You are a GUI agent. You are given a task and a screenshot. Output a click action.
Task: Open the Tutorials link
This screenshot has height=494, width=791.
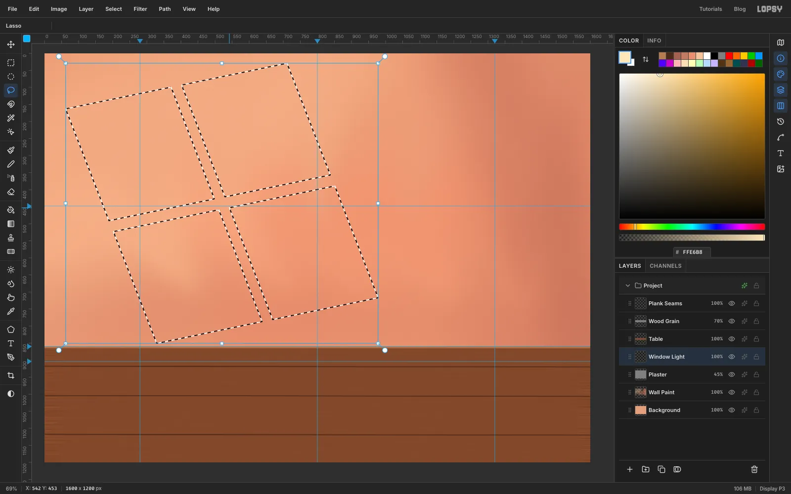[710, 9]
